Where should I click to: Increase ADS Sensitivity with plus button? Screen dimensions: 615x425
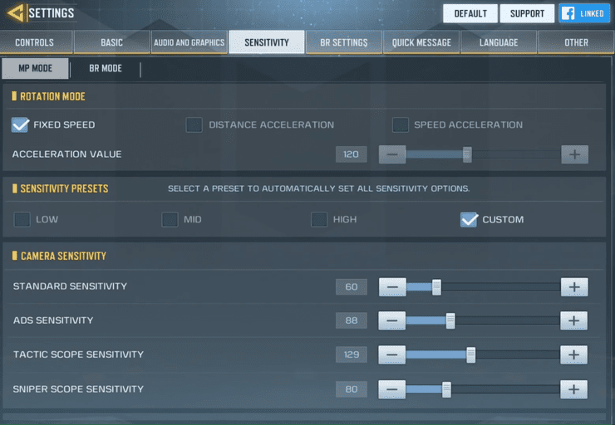click(x=573, y=320)
